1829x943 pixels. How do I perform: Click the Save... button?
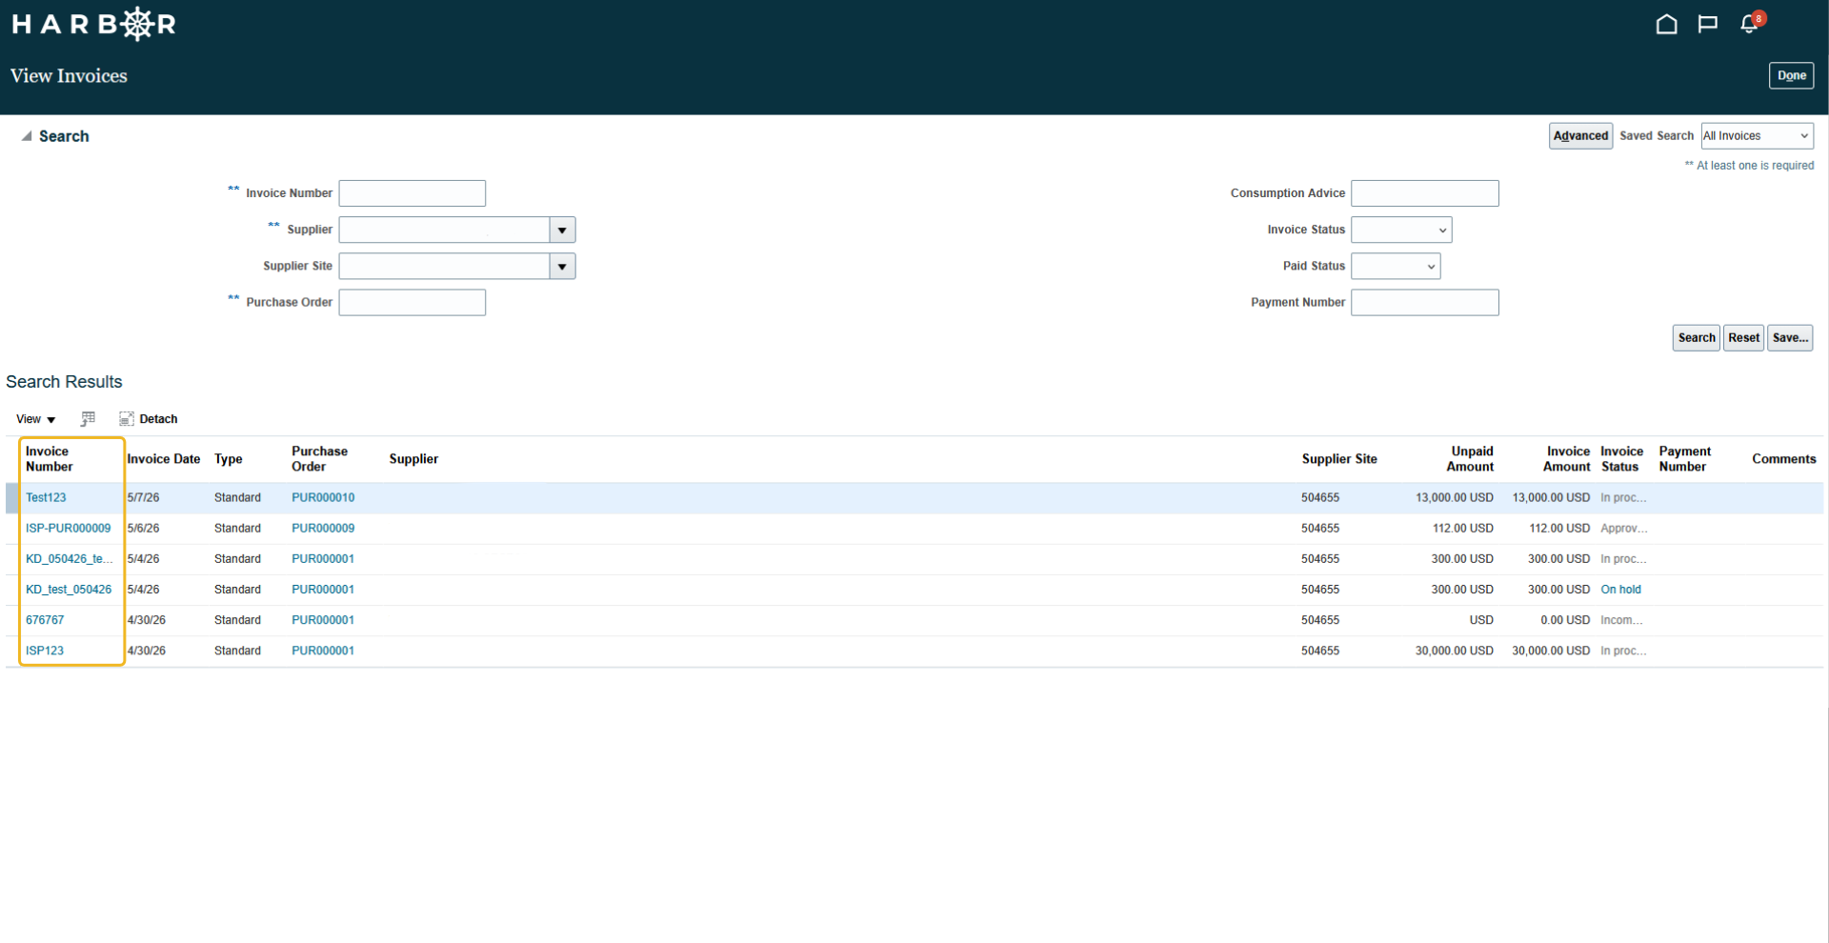point(1790,338)
